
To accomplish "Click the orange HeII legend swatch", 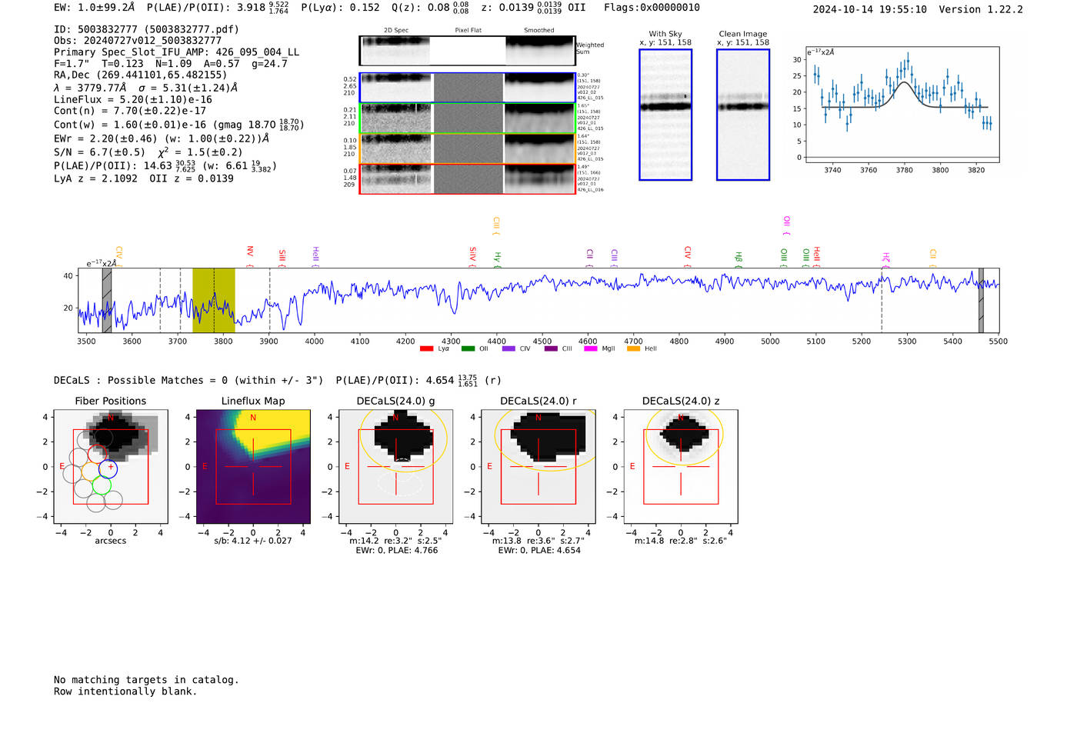I will click(x=634, y=348).
